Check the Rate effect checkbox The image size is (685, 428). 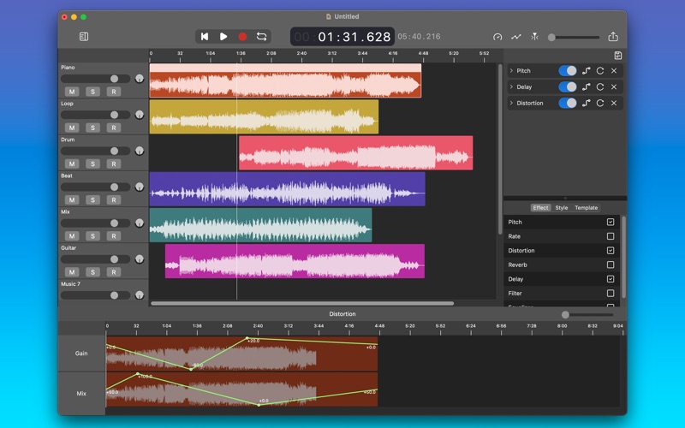[611, 236]
